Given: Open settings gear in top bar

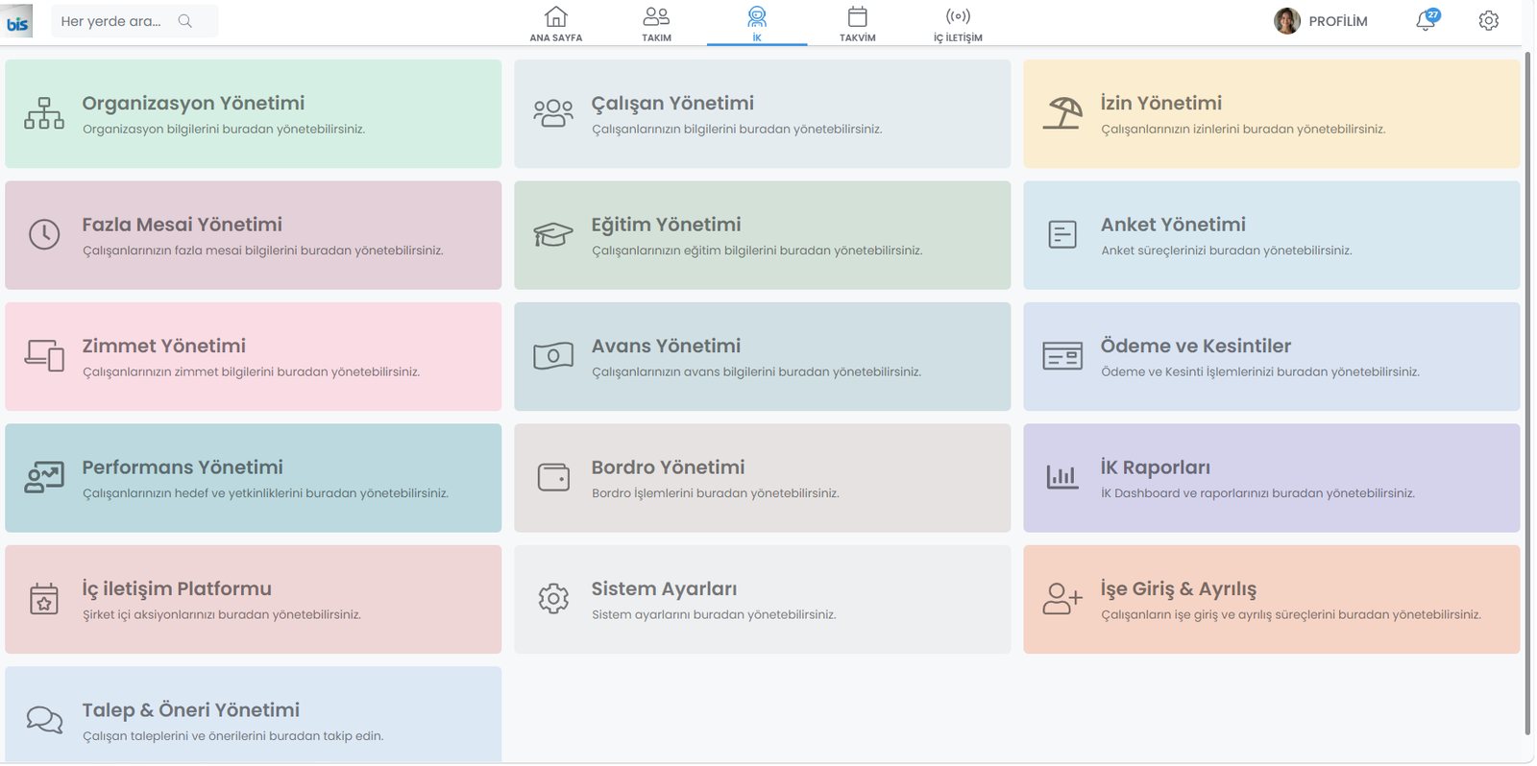Looking at the screenshot, I should 1489,20.
